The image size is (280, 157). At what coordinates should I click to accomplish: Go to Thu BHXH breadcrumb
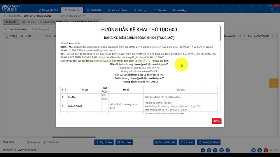click(x=14, y=16)
